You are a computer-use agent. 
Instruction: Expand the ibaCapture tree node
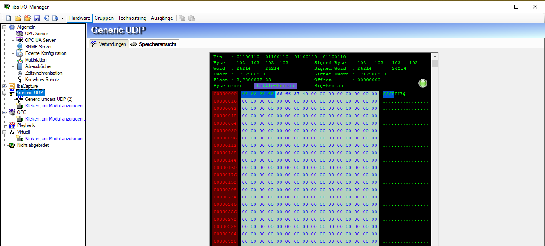[x=4, y=86]
